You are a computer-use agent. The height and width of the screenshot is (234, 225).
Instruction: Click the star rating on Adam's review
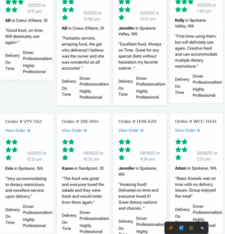coord(181,150)
